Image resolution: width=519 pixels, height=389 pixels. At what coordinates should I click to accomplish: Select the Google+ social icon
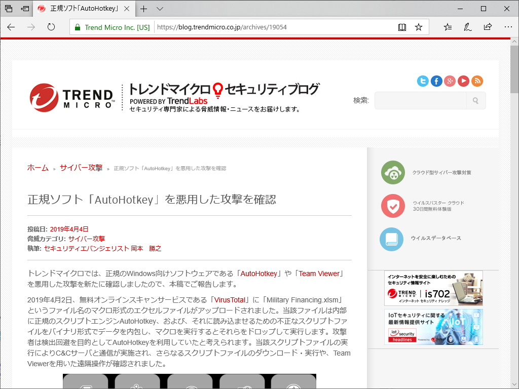pyautogui.click(x=450, y=81)
